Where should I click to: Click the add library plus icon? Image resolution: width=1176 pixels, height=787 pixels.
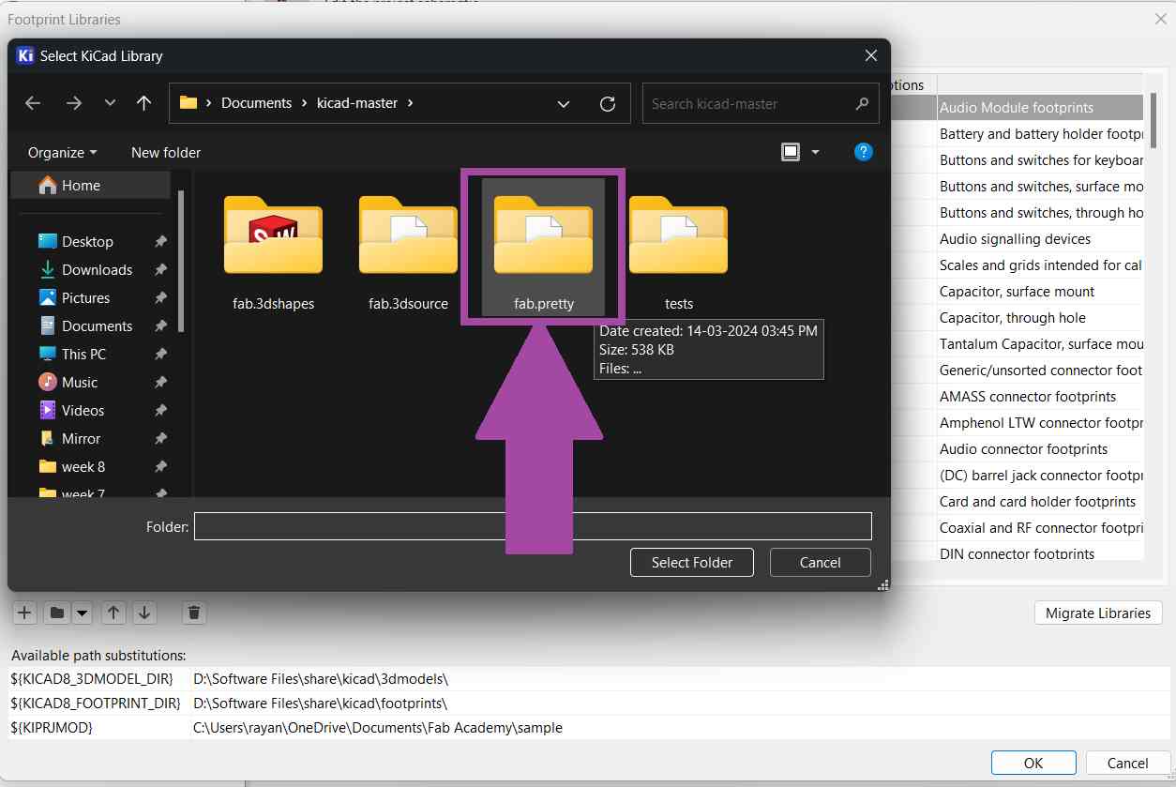(24, 613)
